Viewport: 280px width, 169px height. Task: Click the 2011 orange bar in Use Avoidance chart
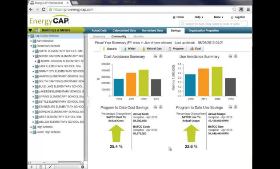(204, 82)
